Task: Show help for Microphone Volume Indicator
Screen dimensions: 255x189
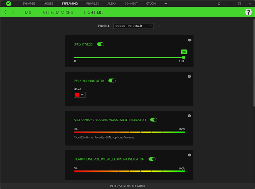Action: point(189,116)
